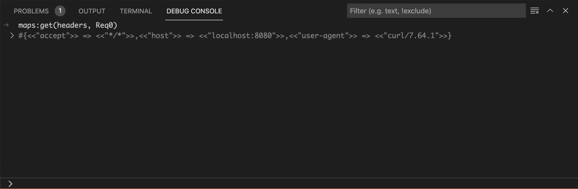Focus the Filter text box

[436, 11]
